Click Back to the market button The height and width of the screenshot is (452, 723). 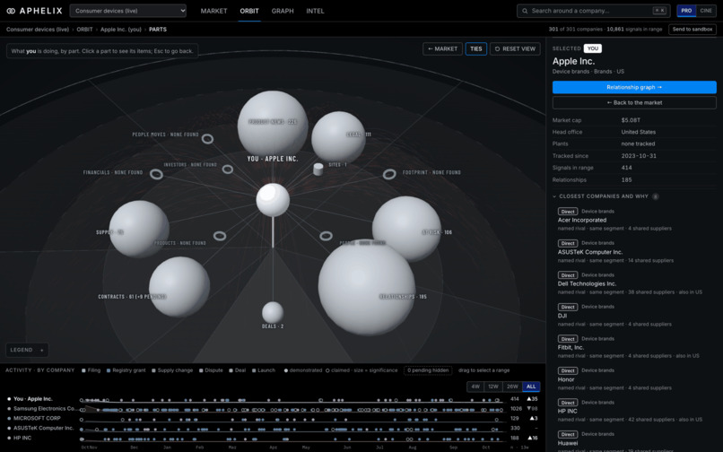click(634, 102)
